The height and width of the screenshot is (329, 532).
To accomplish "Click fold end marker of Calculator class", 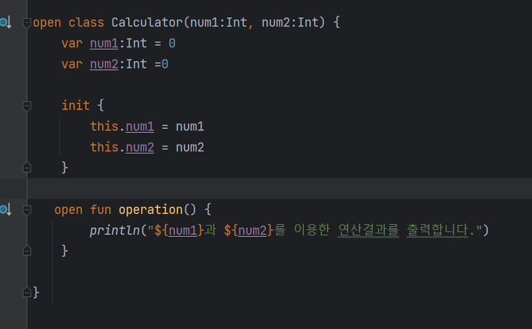I will [x=27, y=292].
